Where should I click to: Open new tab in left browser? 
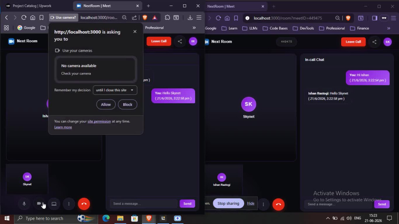[148, 6]
